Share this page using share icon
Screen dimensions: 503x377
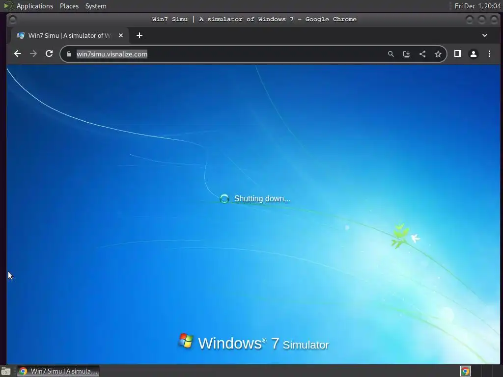tap(422, 54)
